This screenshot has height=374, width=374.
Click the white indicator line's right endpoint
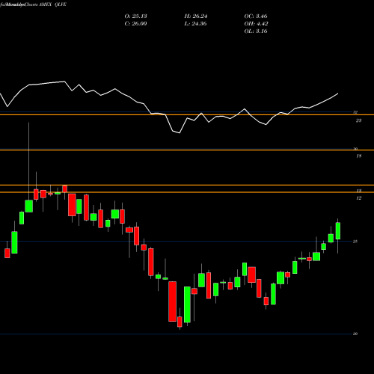[338, 93]
